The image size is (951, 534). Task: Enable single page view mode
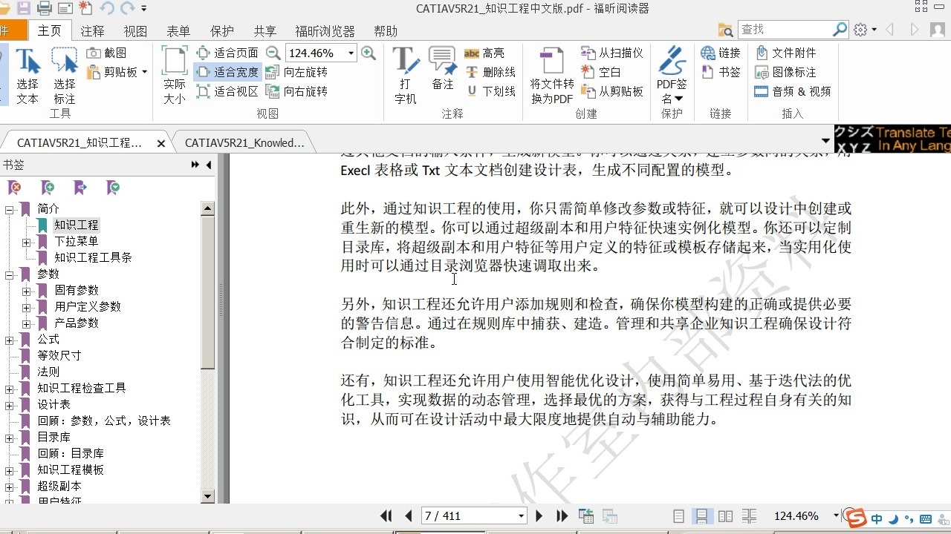[678, 515]
